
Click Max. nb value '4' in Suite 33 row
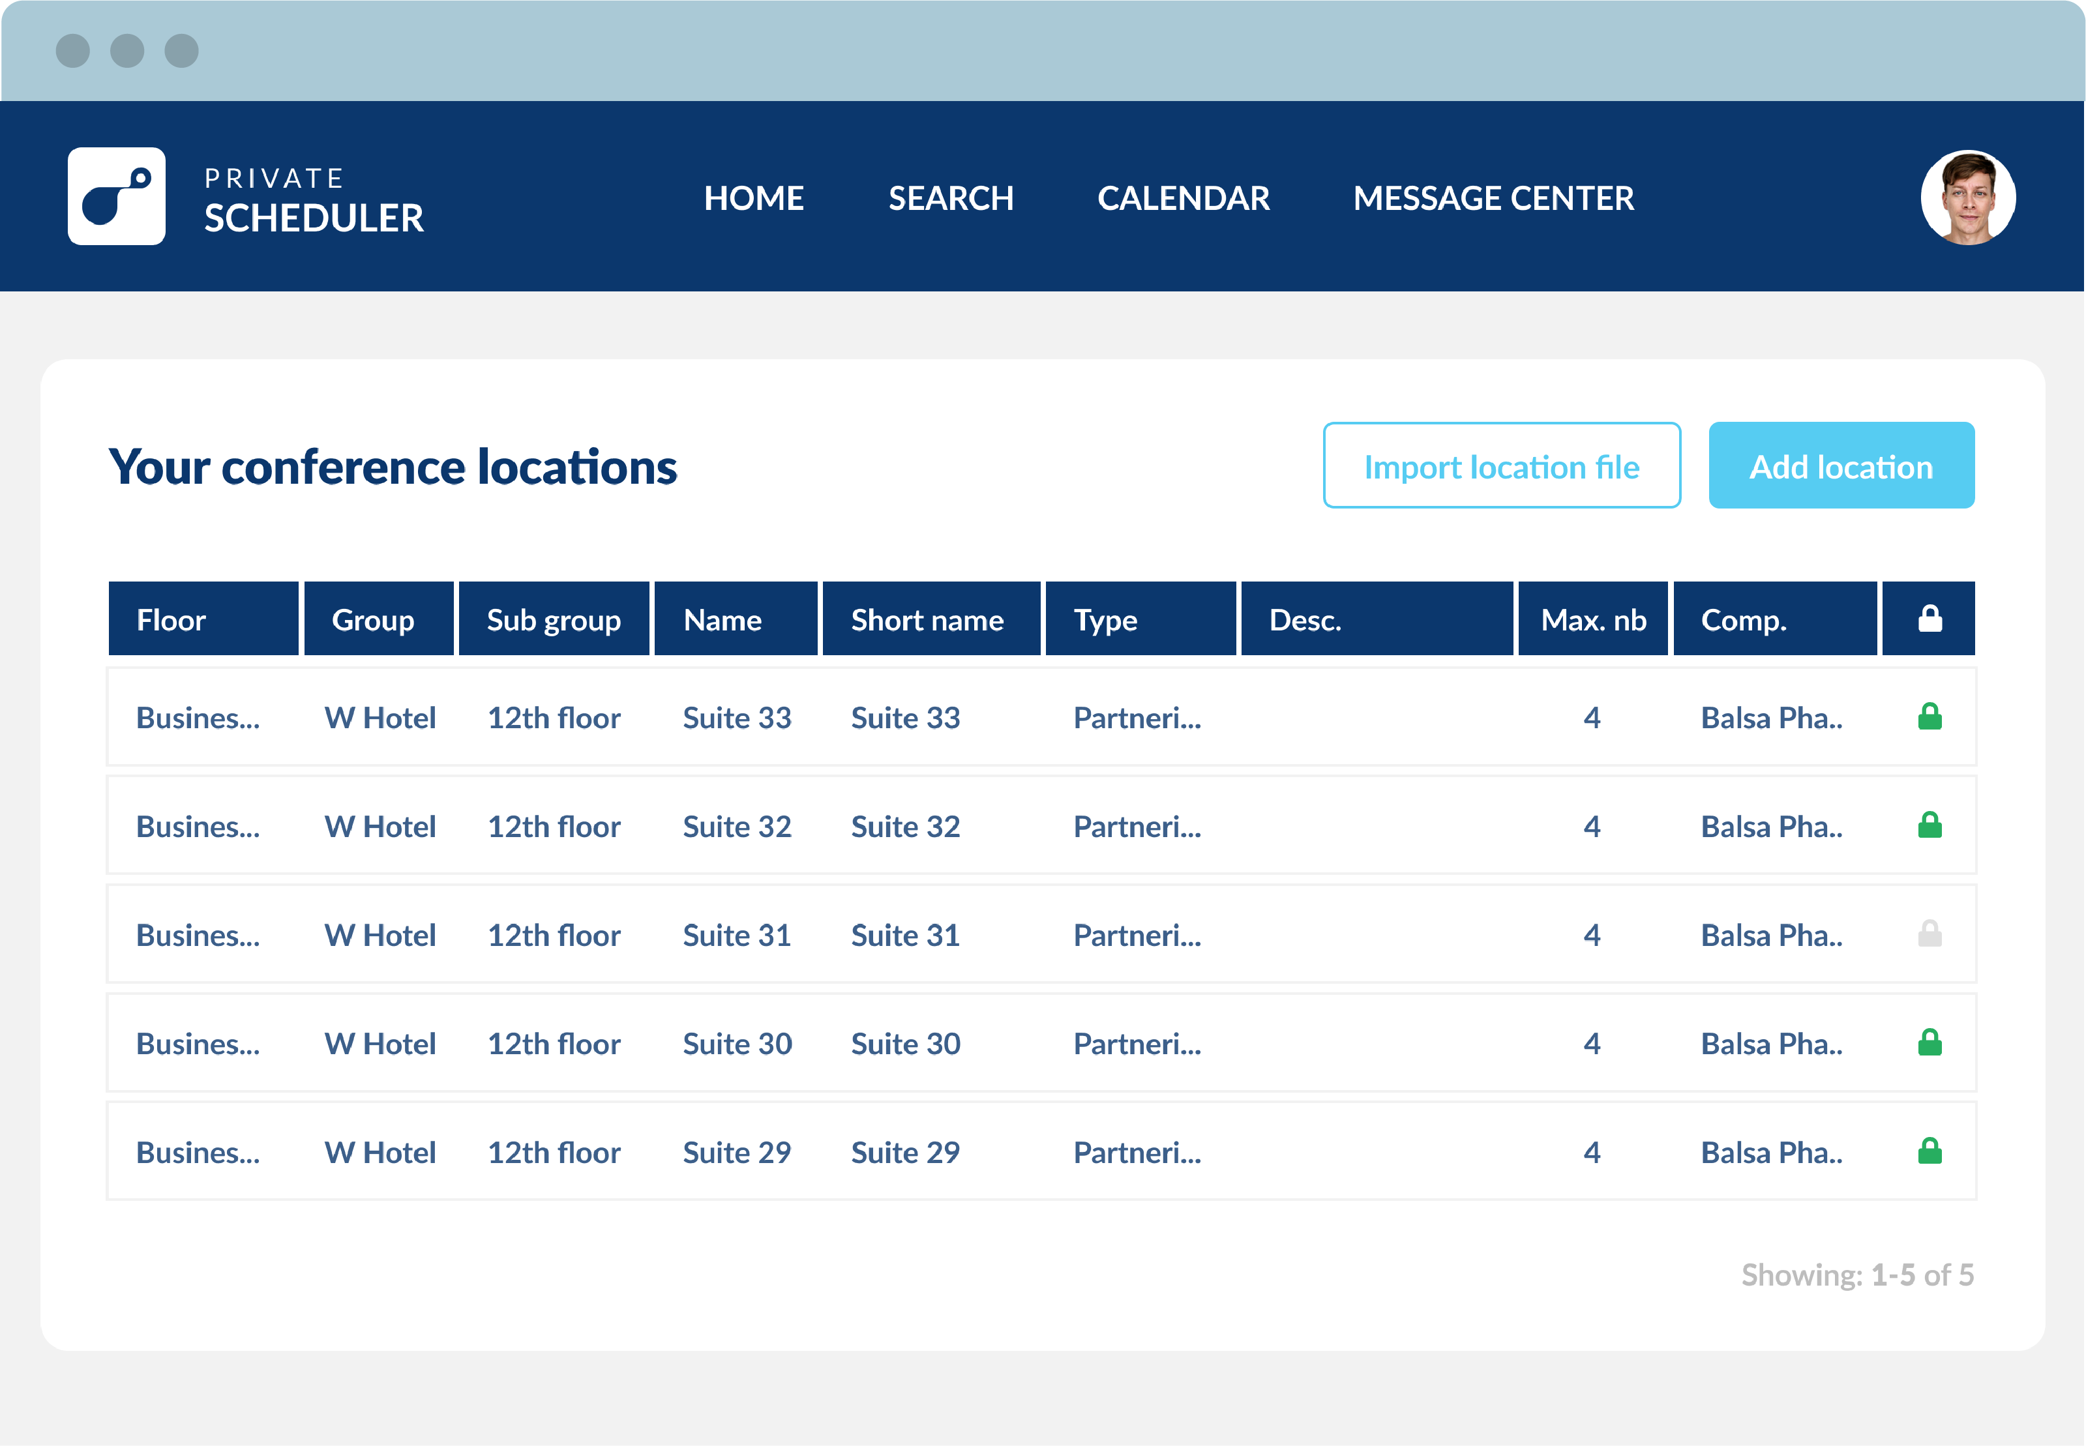tap(1592, 718)
